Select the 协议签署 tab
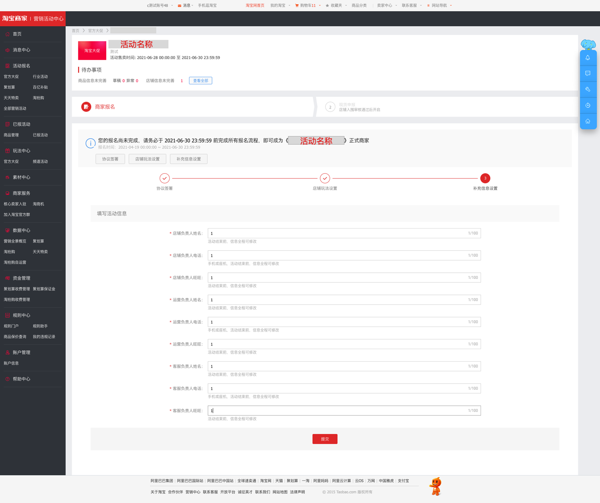Screen dimensions: 600x503 tap(110, 159)
